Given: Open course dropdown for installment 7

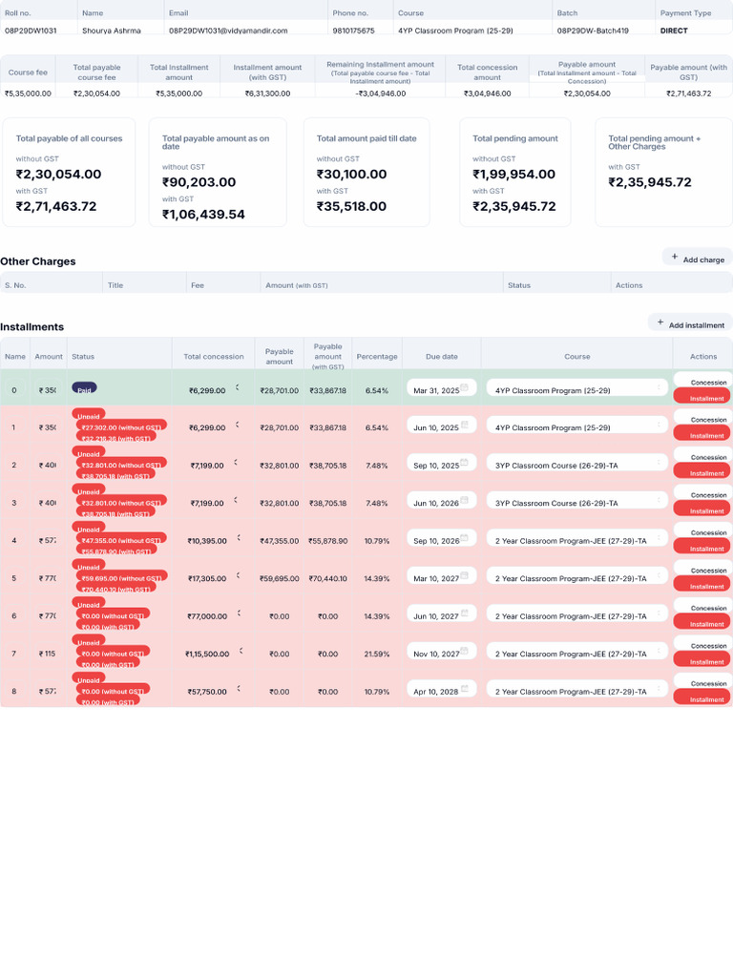Looking at the screenshot, I should [x=577, y=653].
